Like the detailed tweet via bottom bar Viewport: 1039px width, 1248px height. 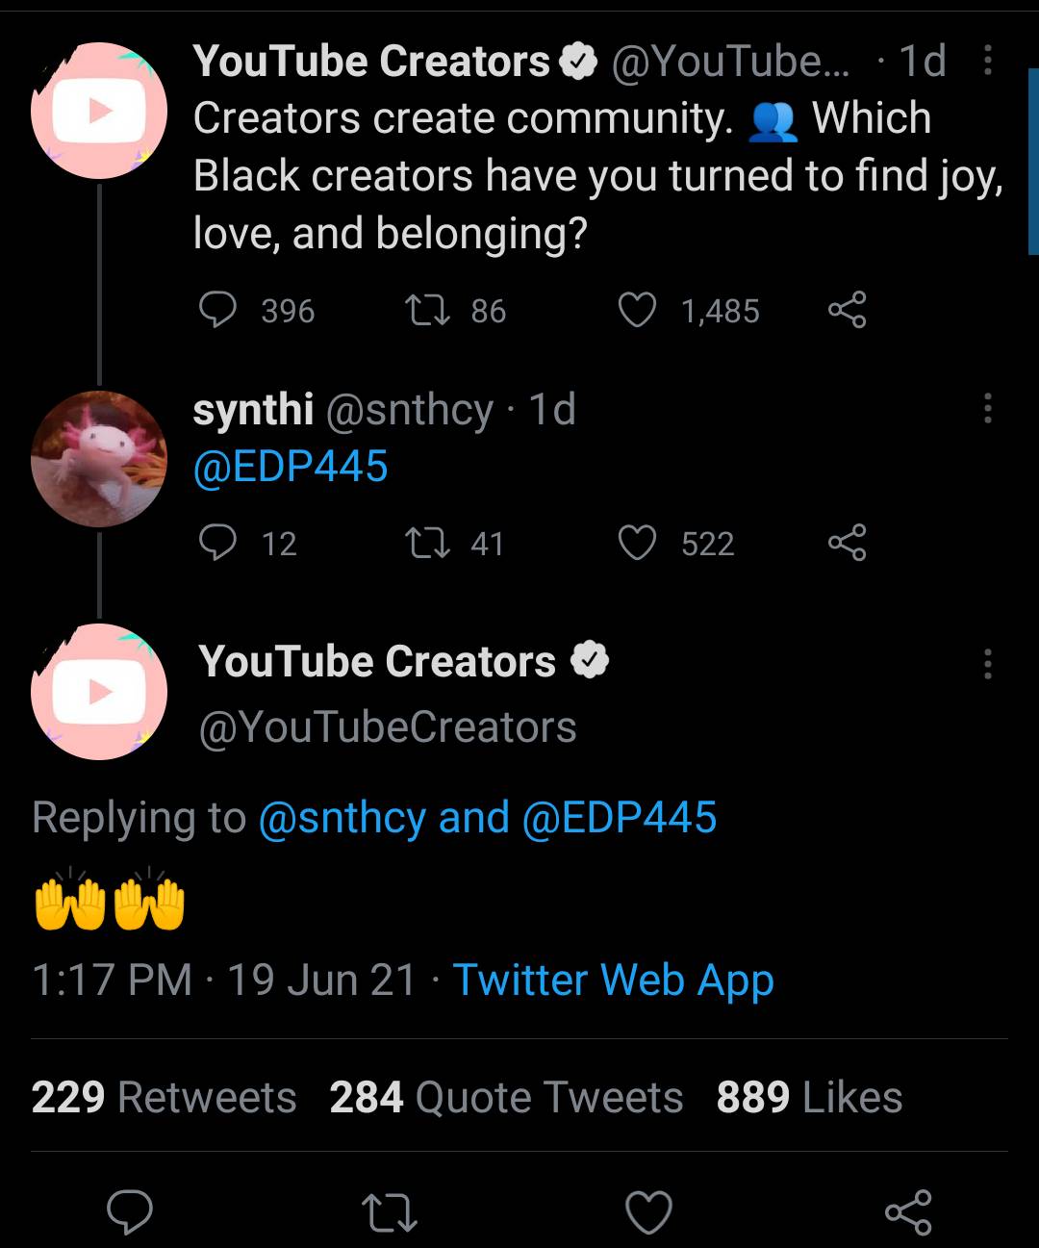(x=649, y=1212)
